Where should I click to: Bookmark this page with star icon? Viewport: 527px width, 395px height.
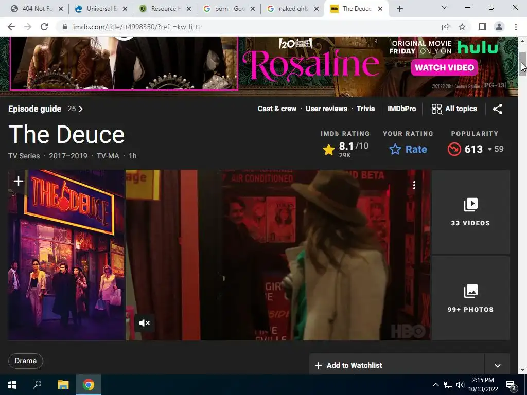(463, 27)
